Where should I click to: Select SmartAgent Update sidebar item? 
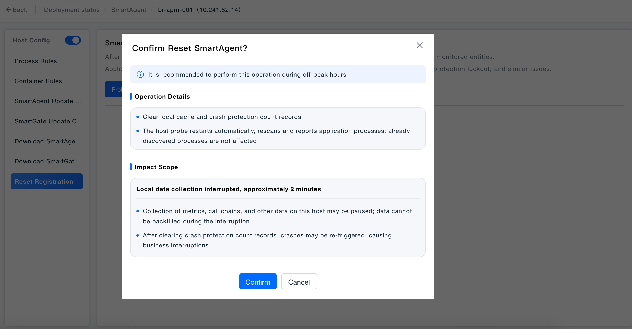(48, 101)
